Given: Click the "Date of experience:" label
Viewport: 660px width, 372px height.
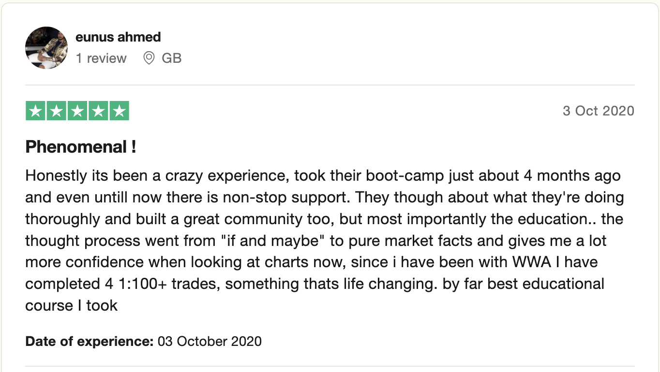Looking at the screenshot, I should coord(90,342).
